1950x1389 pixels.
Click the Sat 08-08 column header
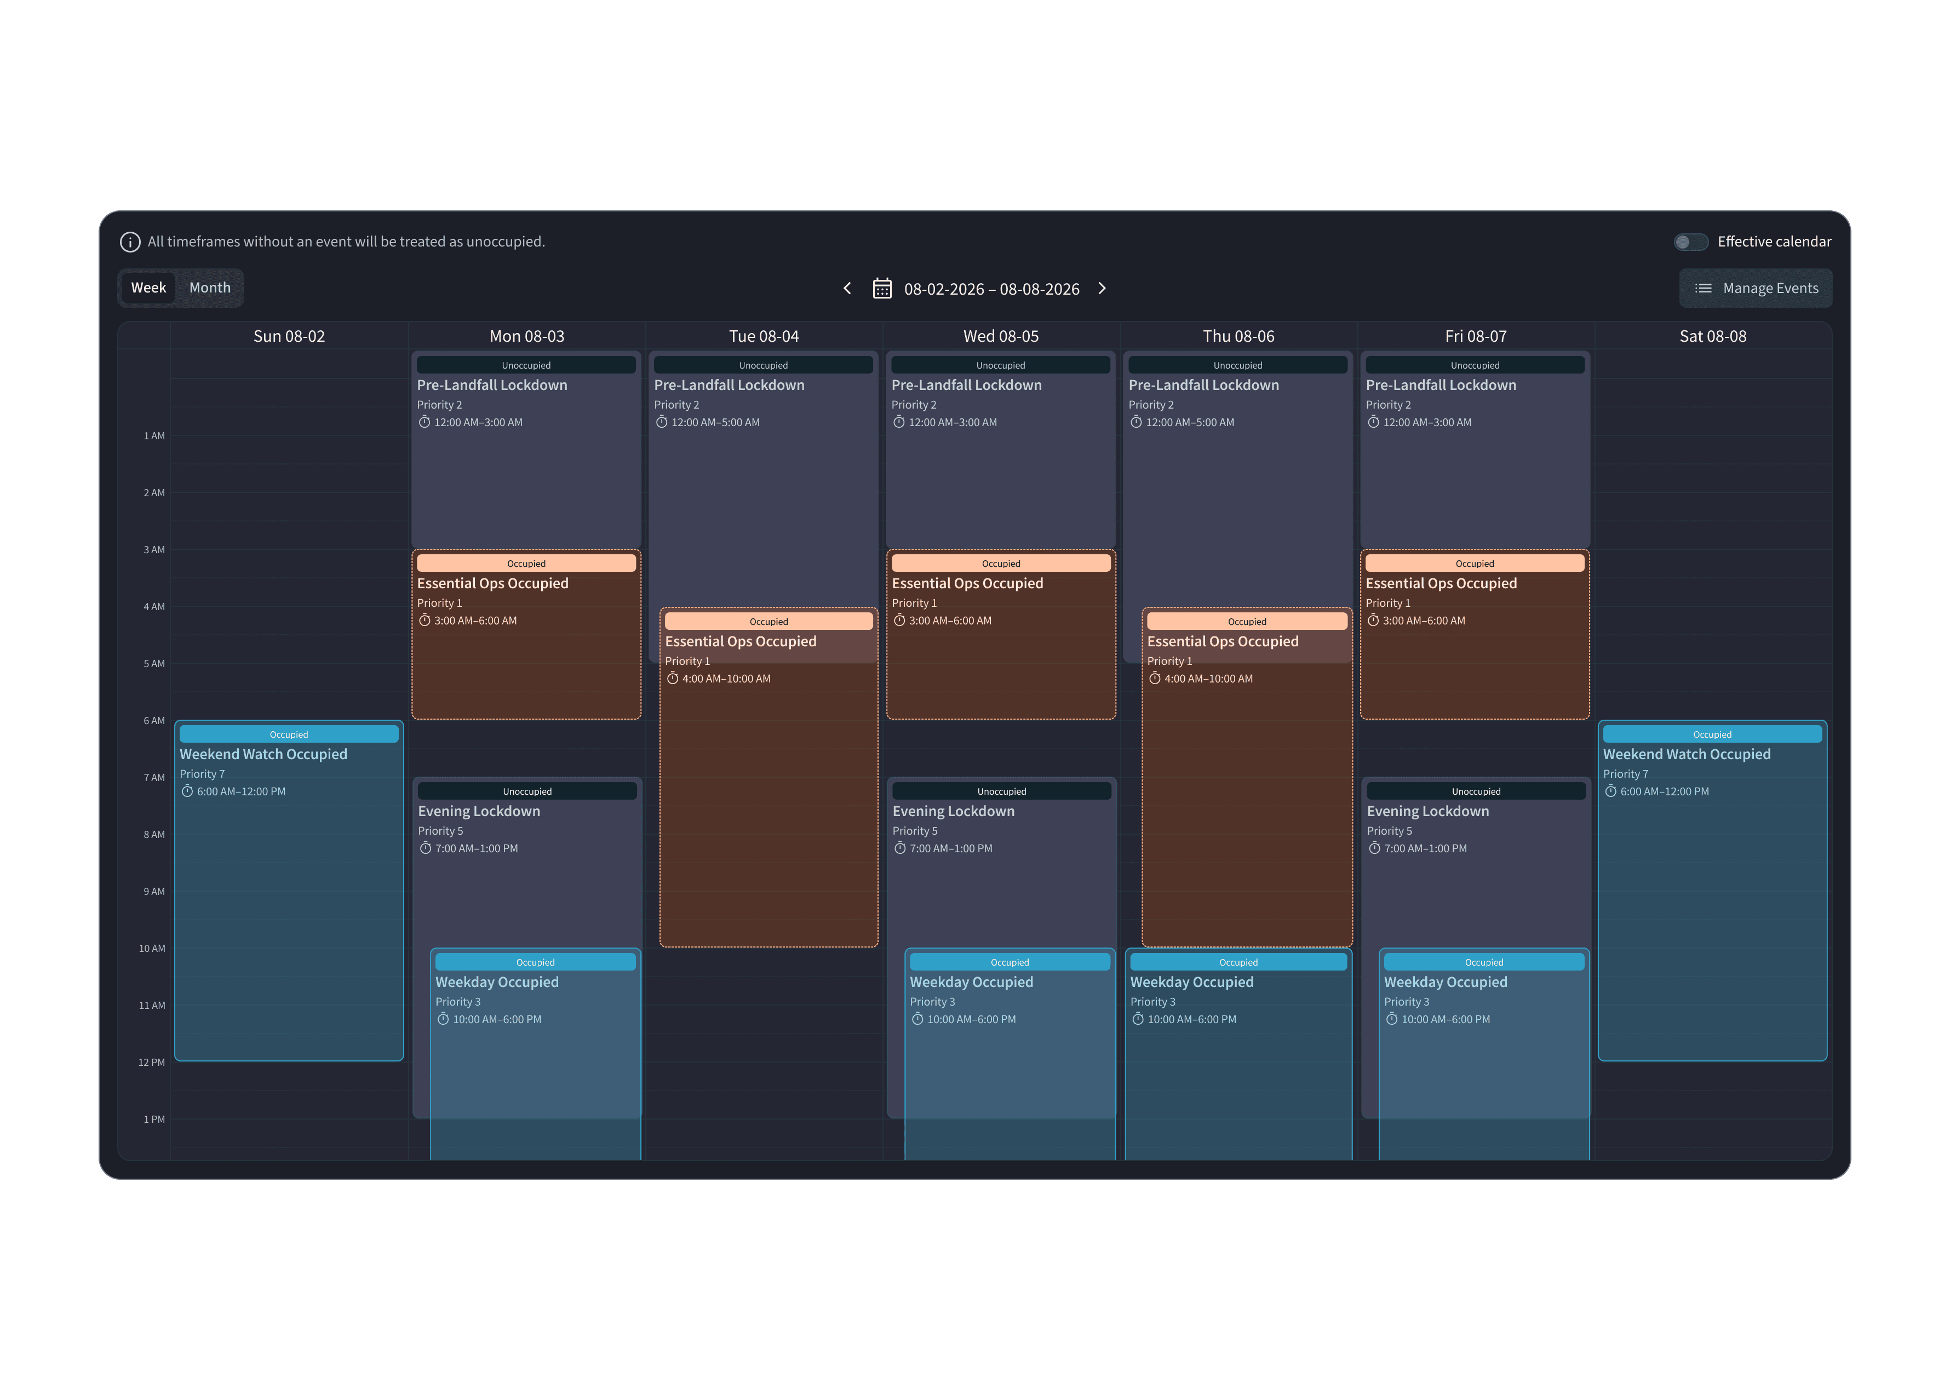click(x=1712, y=336)
